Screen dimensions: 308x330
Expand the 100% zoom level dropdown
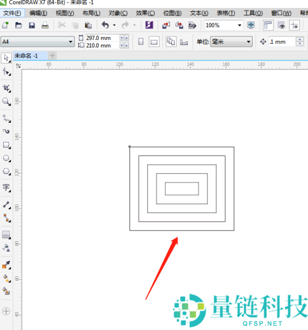tap(240, 25)
